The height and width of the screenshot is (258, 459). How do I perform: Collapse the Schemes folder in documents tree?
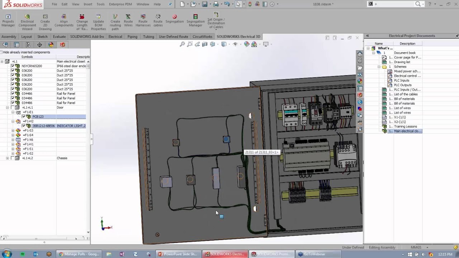point(379,67)
